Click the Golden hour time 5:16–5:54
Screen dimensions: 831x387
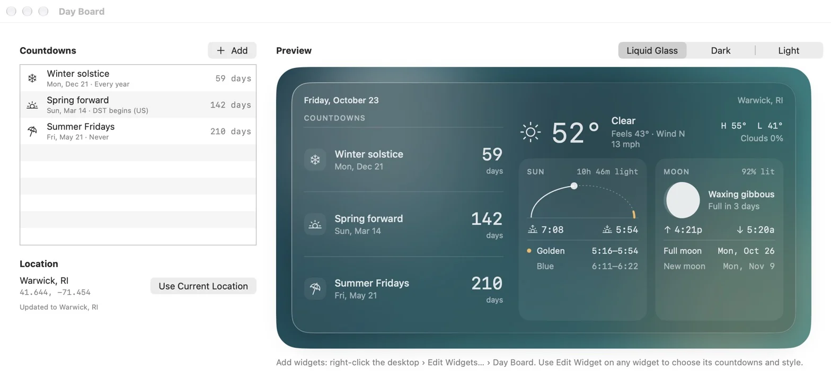615,251
